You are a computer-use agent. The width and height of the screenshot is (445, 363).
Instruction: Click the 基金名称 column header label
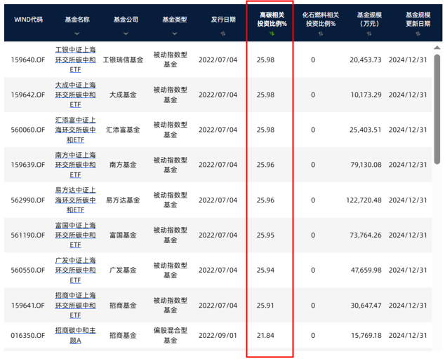pos(77,20)
